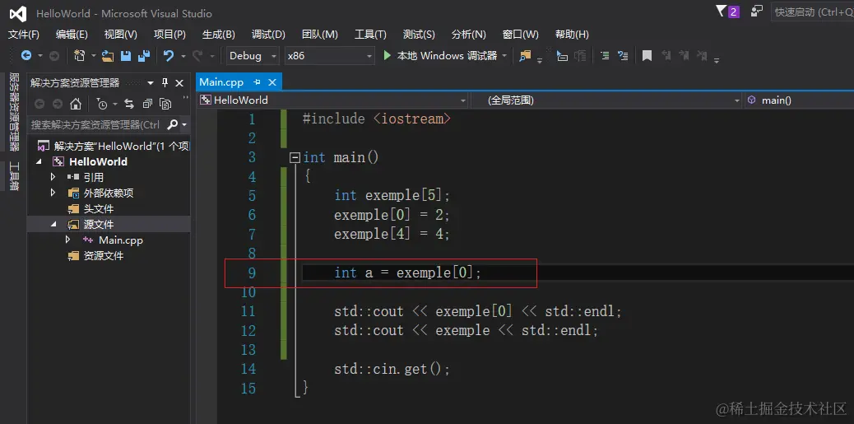The image size is (854, 424).
Task: Click the Navigate Backward arrow in main toolbar
Action: (26, 56)
